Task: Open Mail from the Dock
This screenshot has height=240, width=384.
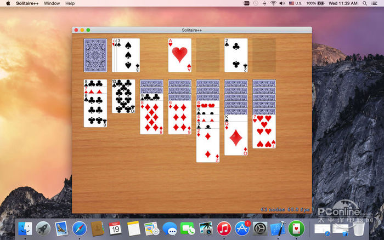Action: [61, 228]
